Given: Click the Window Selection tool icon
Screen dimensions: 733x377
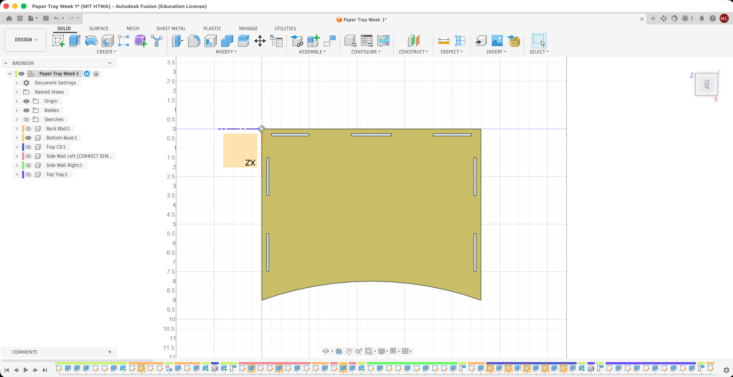Looking at the screenshot, I should [539, 41].
